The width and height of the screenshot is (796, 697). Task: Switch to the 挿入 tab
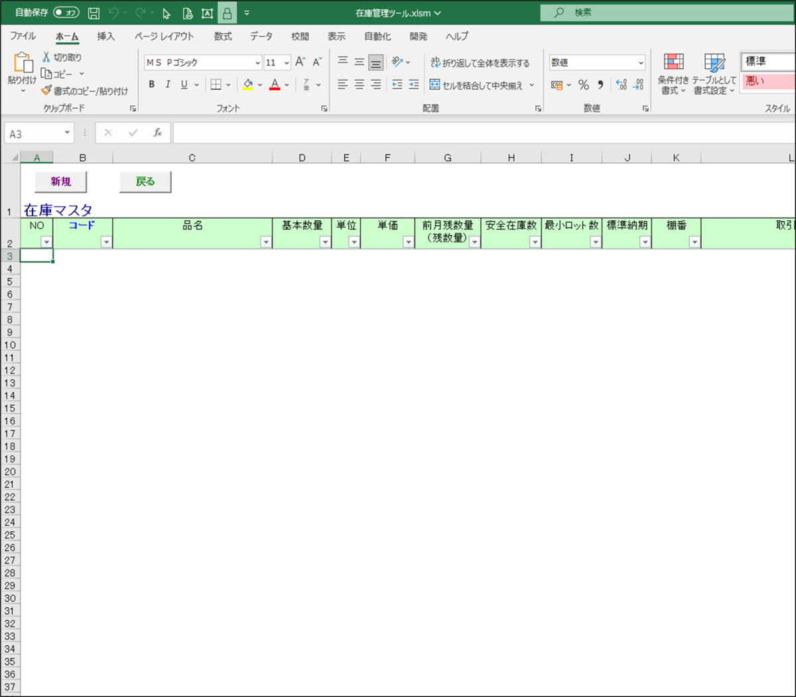pos(105,36)
